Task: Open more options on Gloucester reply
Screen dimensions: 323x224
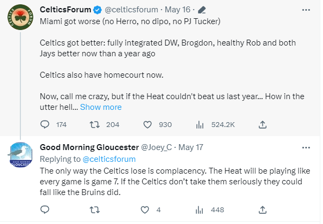Action: (306, 147)
